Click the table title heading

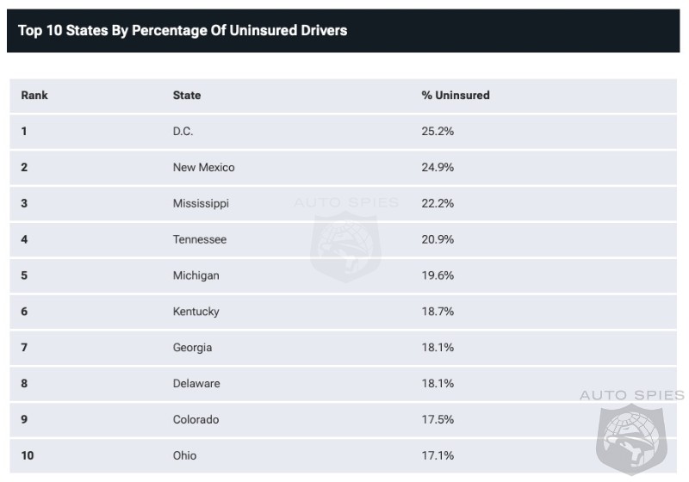click(x=183, y=30)
